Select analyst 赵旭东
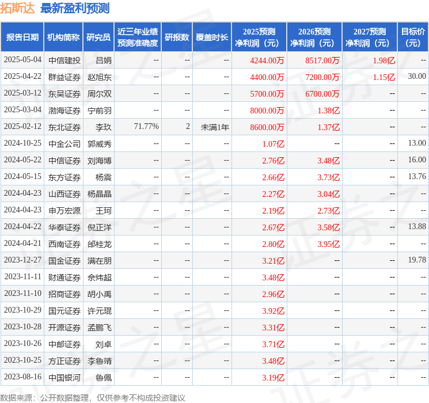The width and height of the screenshot is (429, 403). (x=99, y=77)
